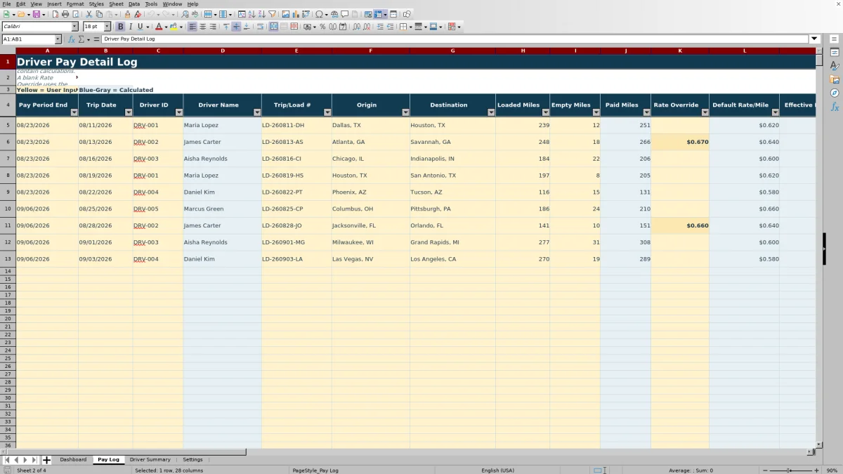Image resolution: width=843 pixels, height=474 pixels.
Task: Adjust the zoom slider in status bar
Action: [x=789, y=470]
